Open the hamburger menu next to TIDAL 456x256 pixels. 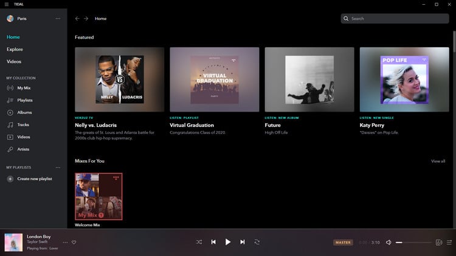(7, 4)
